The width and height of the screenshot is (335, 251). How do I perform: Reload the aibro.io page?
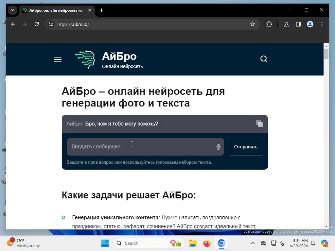tap(37, 24)
